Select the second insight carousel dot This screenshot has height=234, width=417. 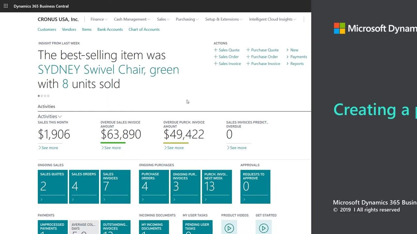click(x=42, y=96)
